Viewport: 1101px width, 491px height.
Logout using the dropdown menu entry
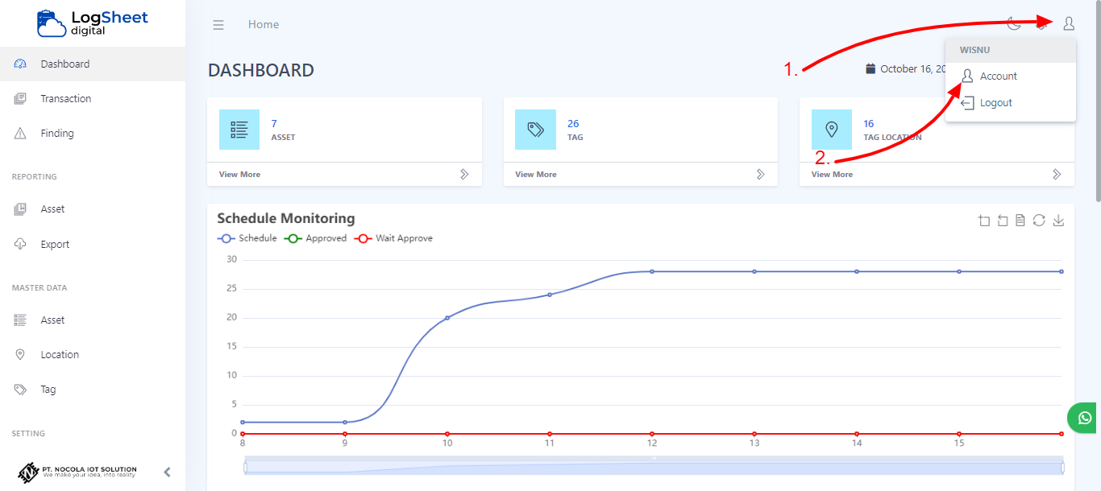tap(995, 102)
